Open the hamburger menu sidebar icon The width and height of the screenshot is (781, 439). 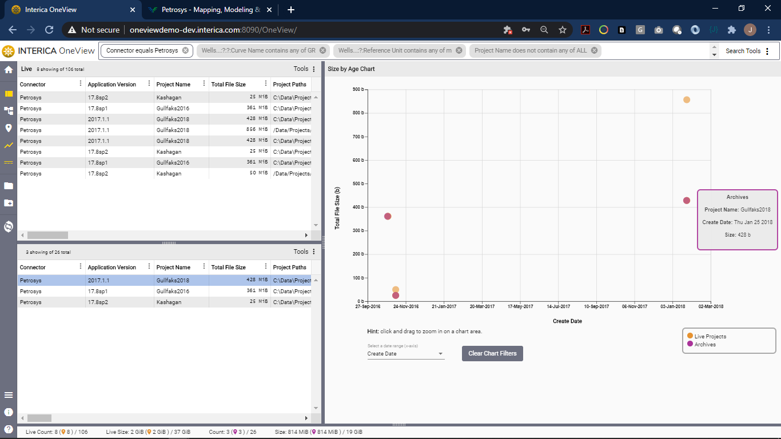point(9,395)
